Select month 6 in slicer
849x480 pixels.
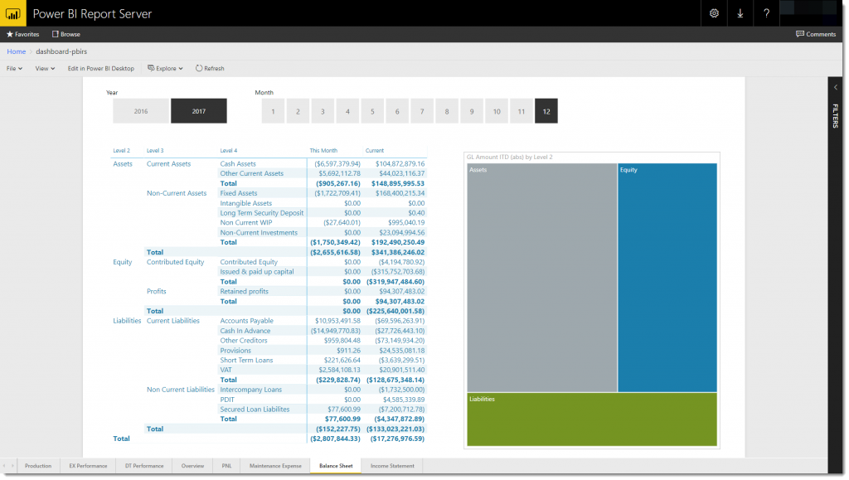point(397,111)
